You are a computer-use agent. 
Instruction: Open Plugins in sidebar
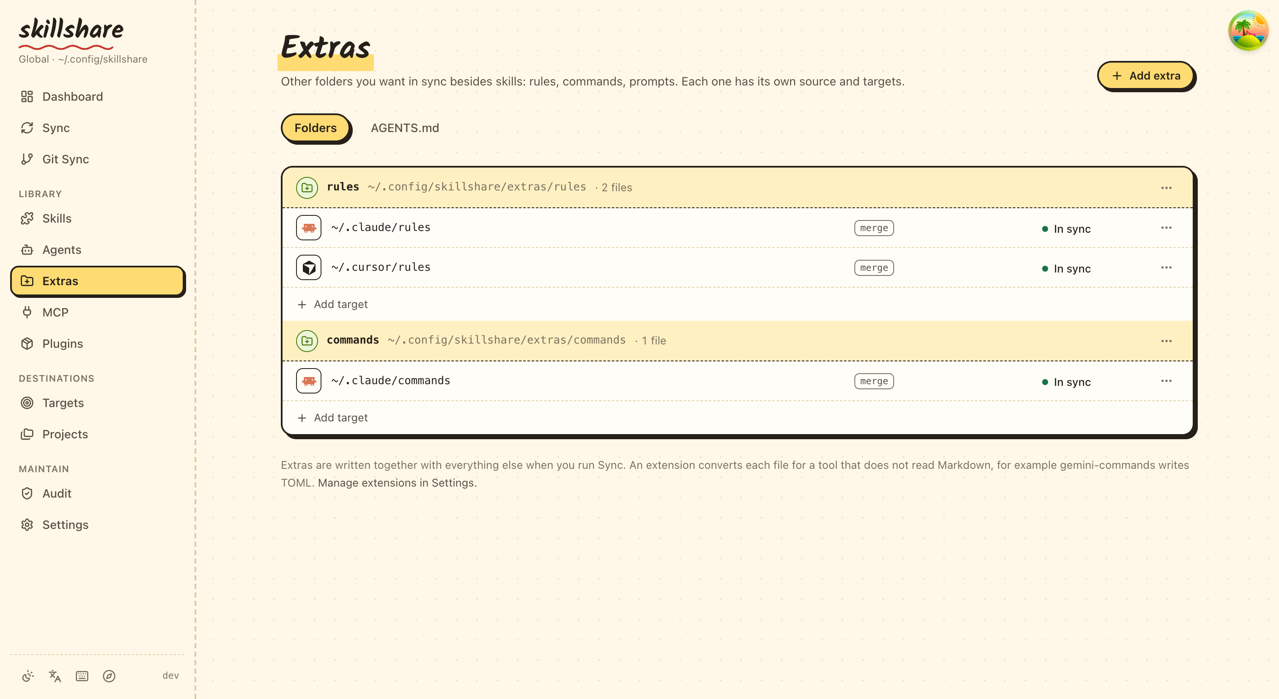[x=97, y=343]
